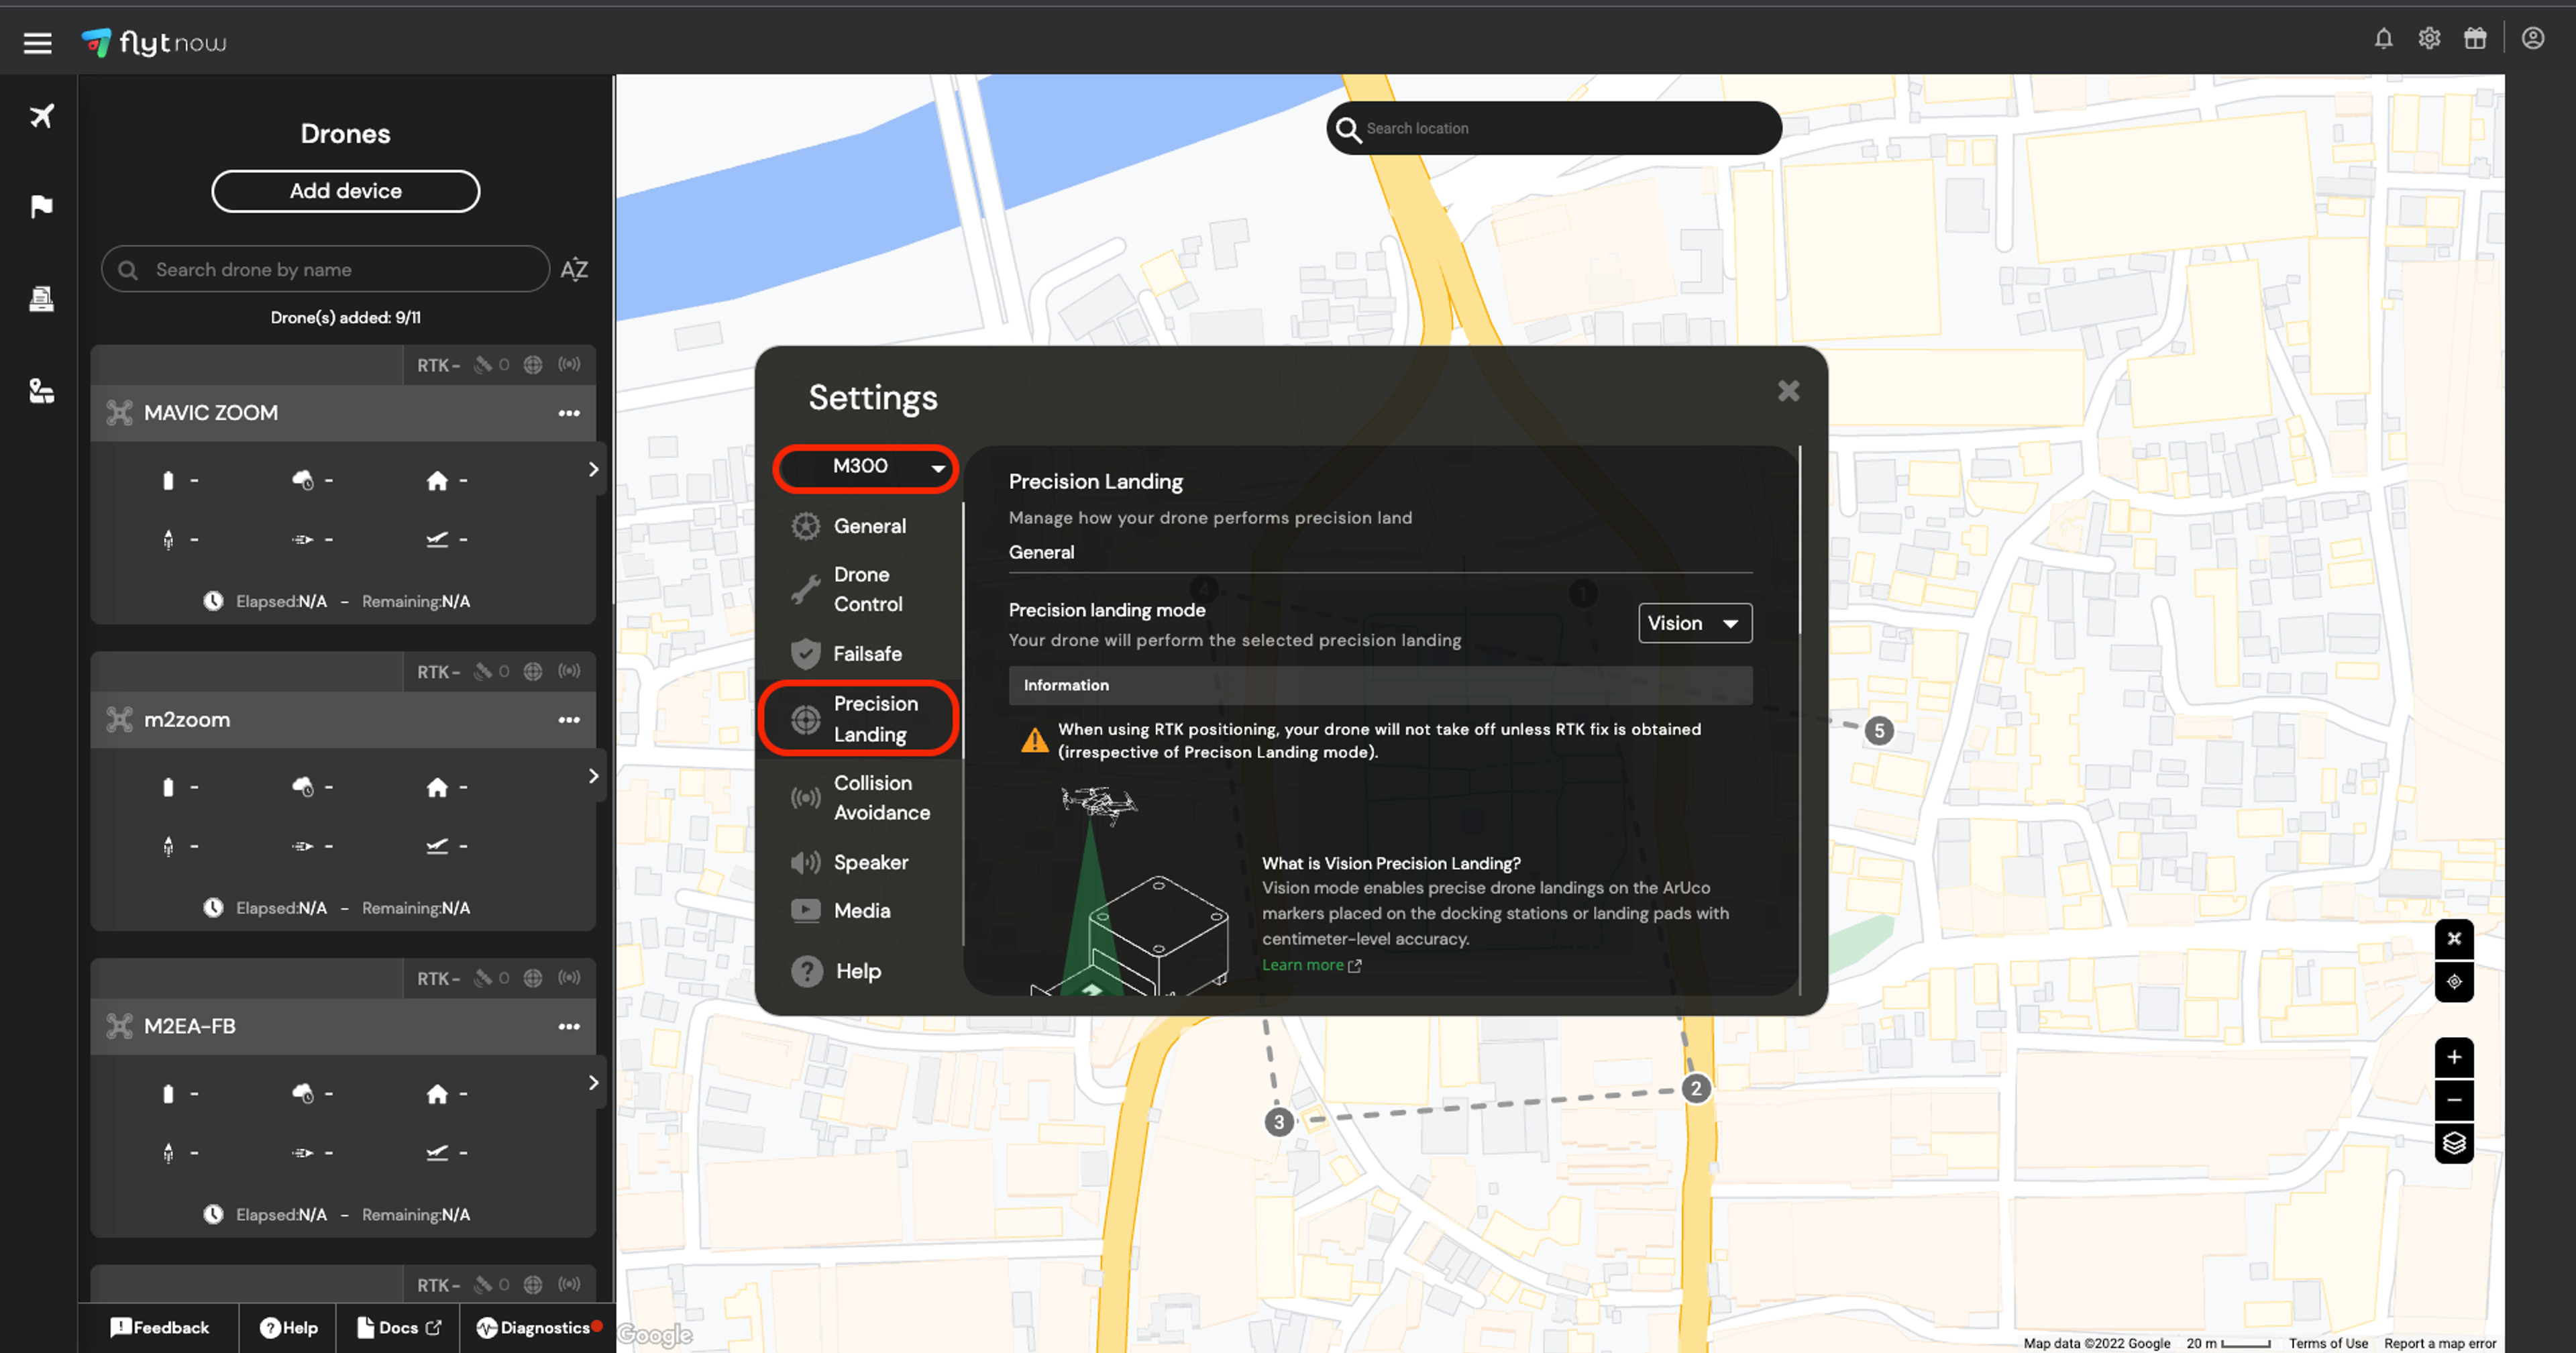Open the Drones view in sidebar
2576x1353 pixels.
tap(41, 116)
